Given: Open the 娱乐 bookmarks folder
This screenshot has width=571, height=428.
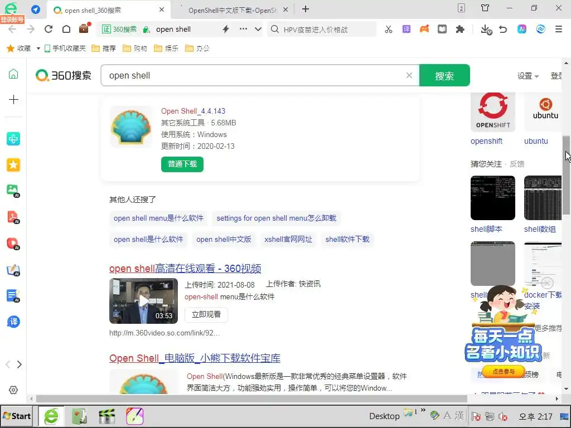Looking at the screenshot, I should (x=166, y=48).
